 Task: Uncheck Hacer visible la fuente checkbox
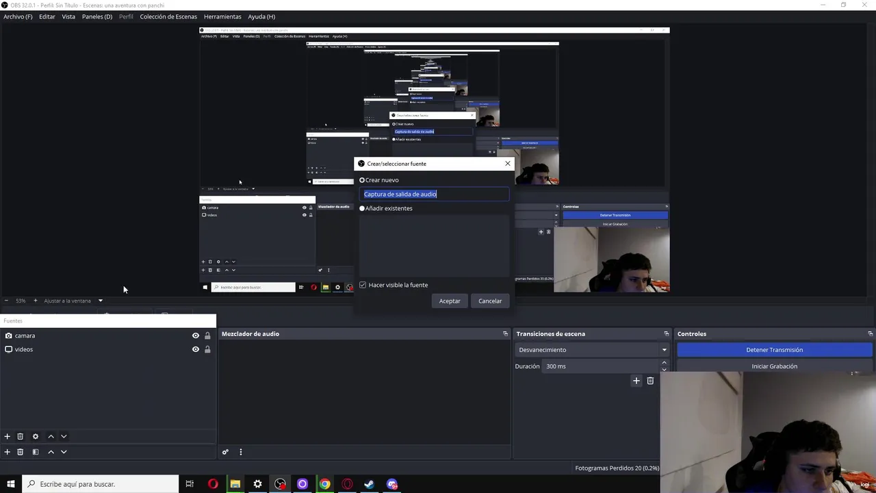(363, 285)
